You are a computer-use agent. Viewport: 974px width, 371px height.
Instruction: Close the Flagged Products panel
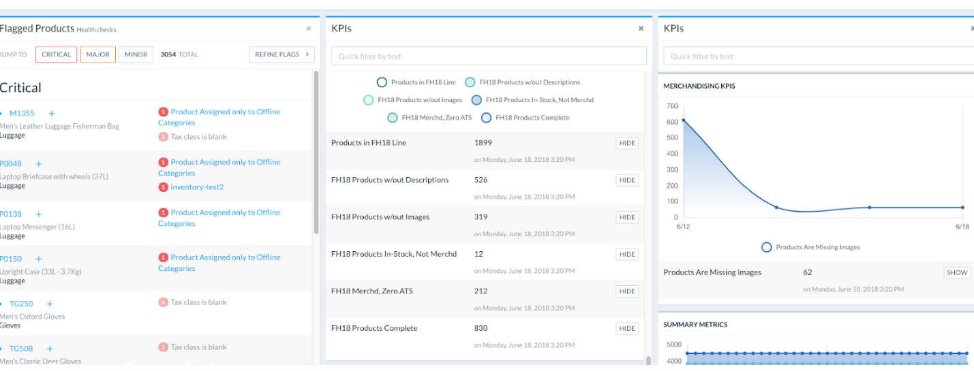309,29
